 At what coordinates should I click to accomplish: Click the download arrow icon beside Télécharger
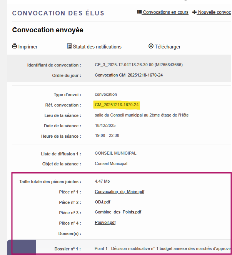[151, 46]
